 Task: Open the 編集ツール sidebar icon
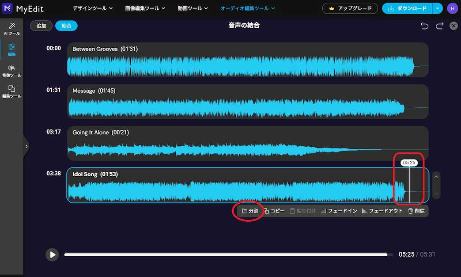click(x=11, y=92)
